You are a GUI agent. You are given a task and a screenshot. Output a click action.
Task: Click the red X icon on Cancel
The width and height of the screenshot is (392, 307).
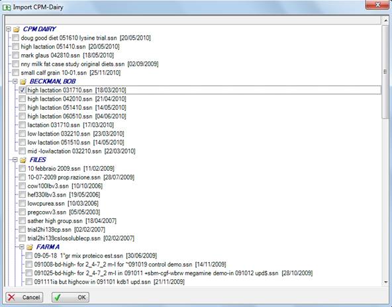(11, 297)
